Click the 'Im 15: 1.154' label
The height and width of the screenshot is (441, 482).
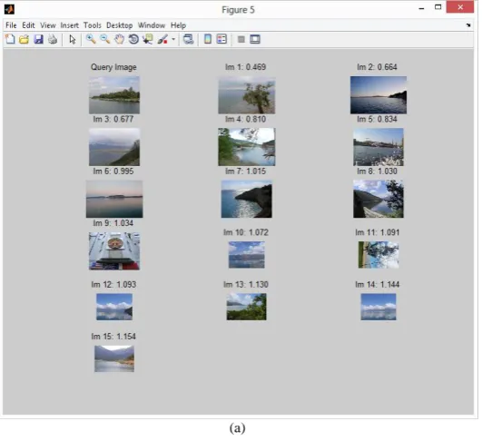(x=113, y=337)
